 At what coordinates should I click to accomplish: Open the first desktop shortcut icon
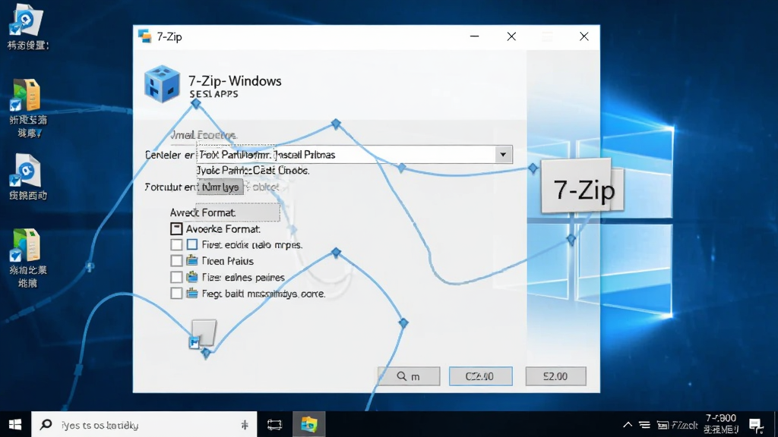point(26,20)
